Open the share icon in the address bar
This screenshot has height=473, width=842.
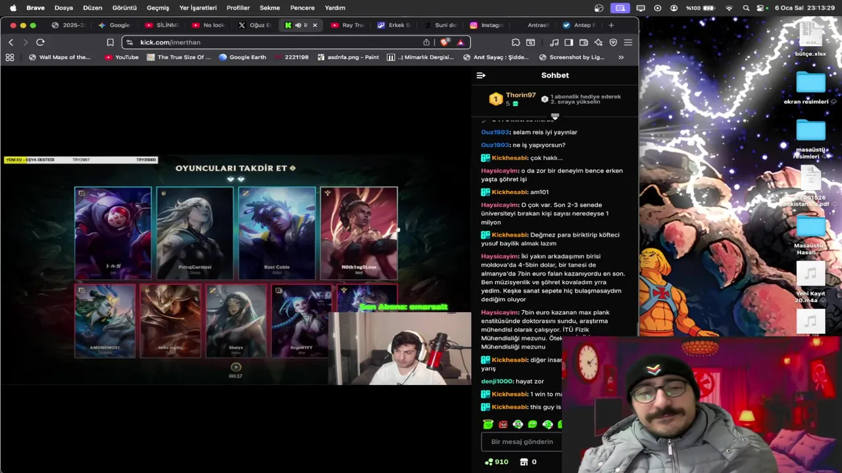coord(426,42)
